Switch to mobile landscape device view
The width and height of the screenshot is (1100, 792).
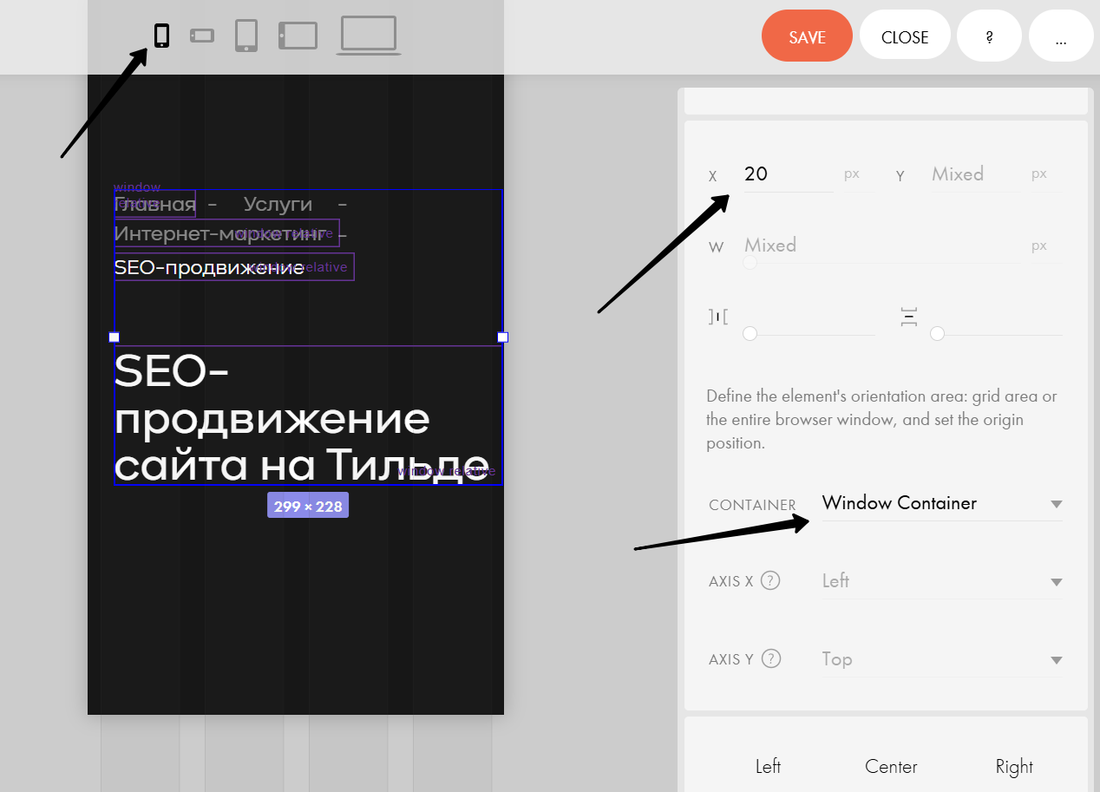[202, 36]
